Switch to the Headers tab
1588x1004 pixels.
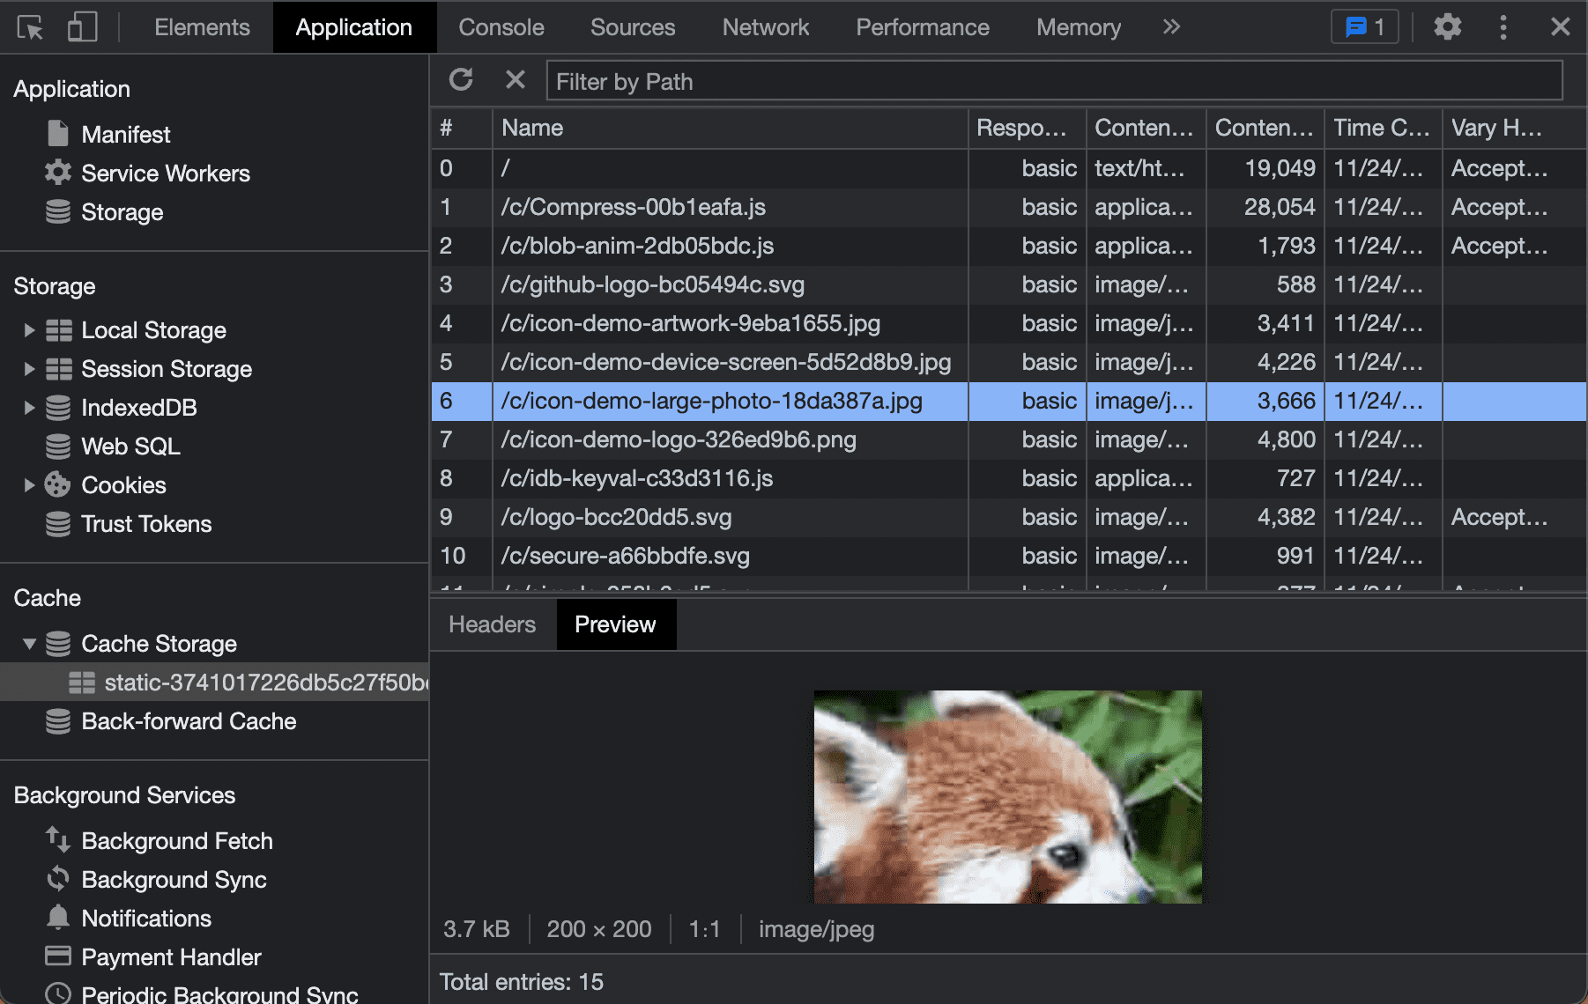[491, 624]
